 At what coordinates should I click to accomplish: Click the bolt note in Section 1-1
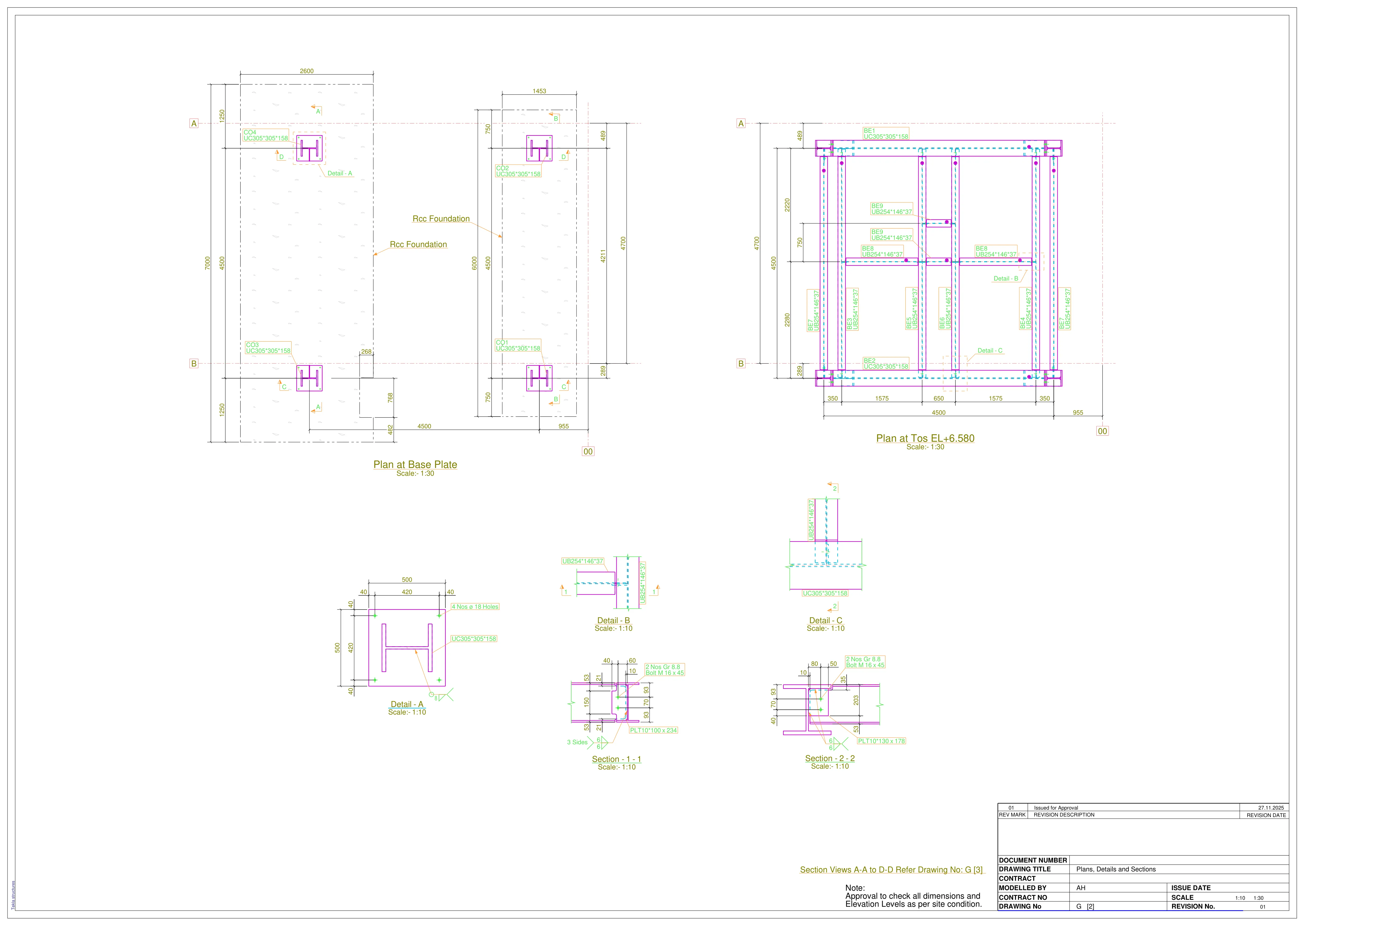665,670
